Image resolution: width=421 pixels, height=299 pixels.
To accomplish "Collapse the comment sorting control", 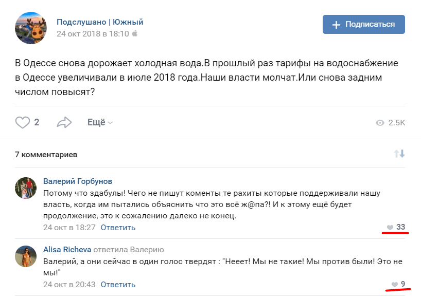I will [399, 154].
